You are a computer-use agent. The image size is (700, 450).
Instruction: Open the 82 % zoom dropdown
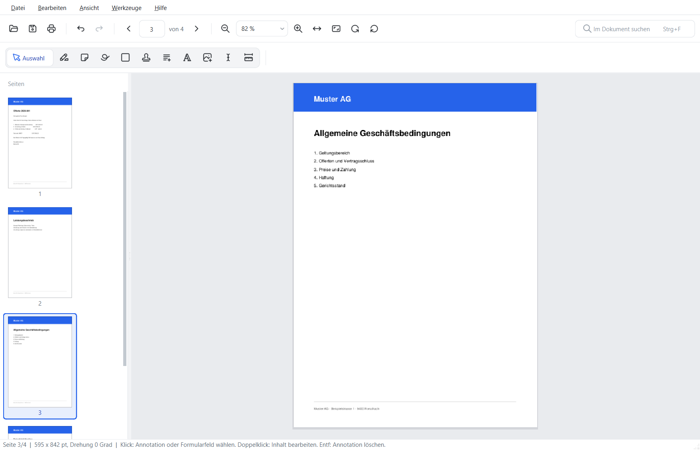262,29
